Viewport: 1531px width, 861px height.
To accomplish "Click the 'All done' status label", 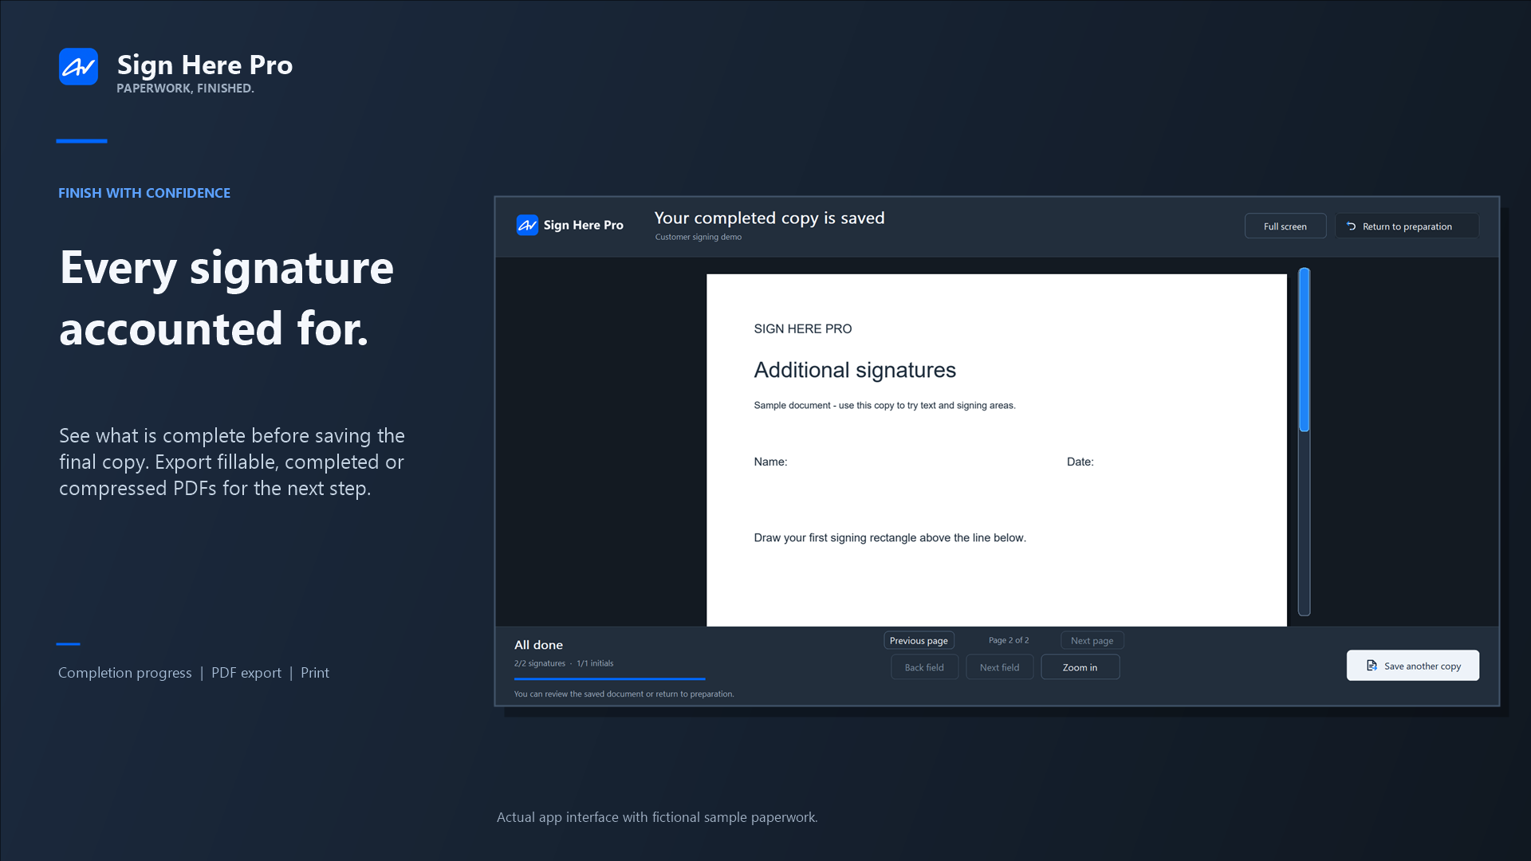I will point(538,645).
